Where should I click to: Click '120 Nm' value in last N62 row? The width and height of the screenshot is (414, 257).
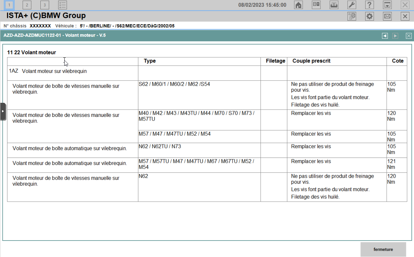391,179
